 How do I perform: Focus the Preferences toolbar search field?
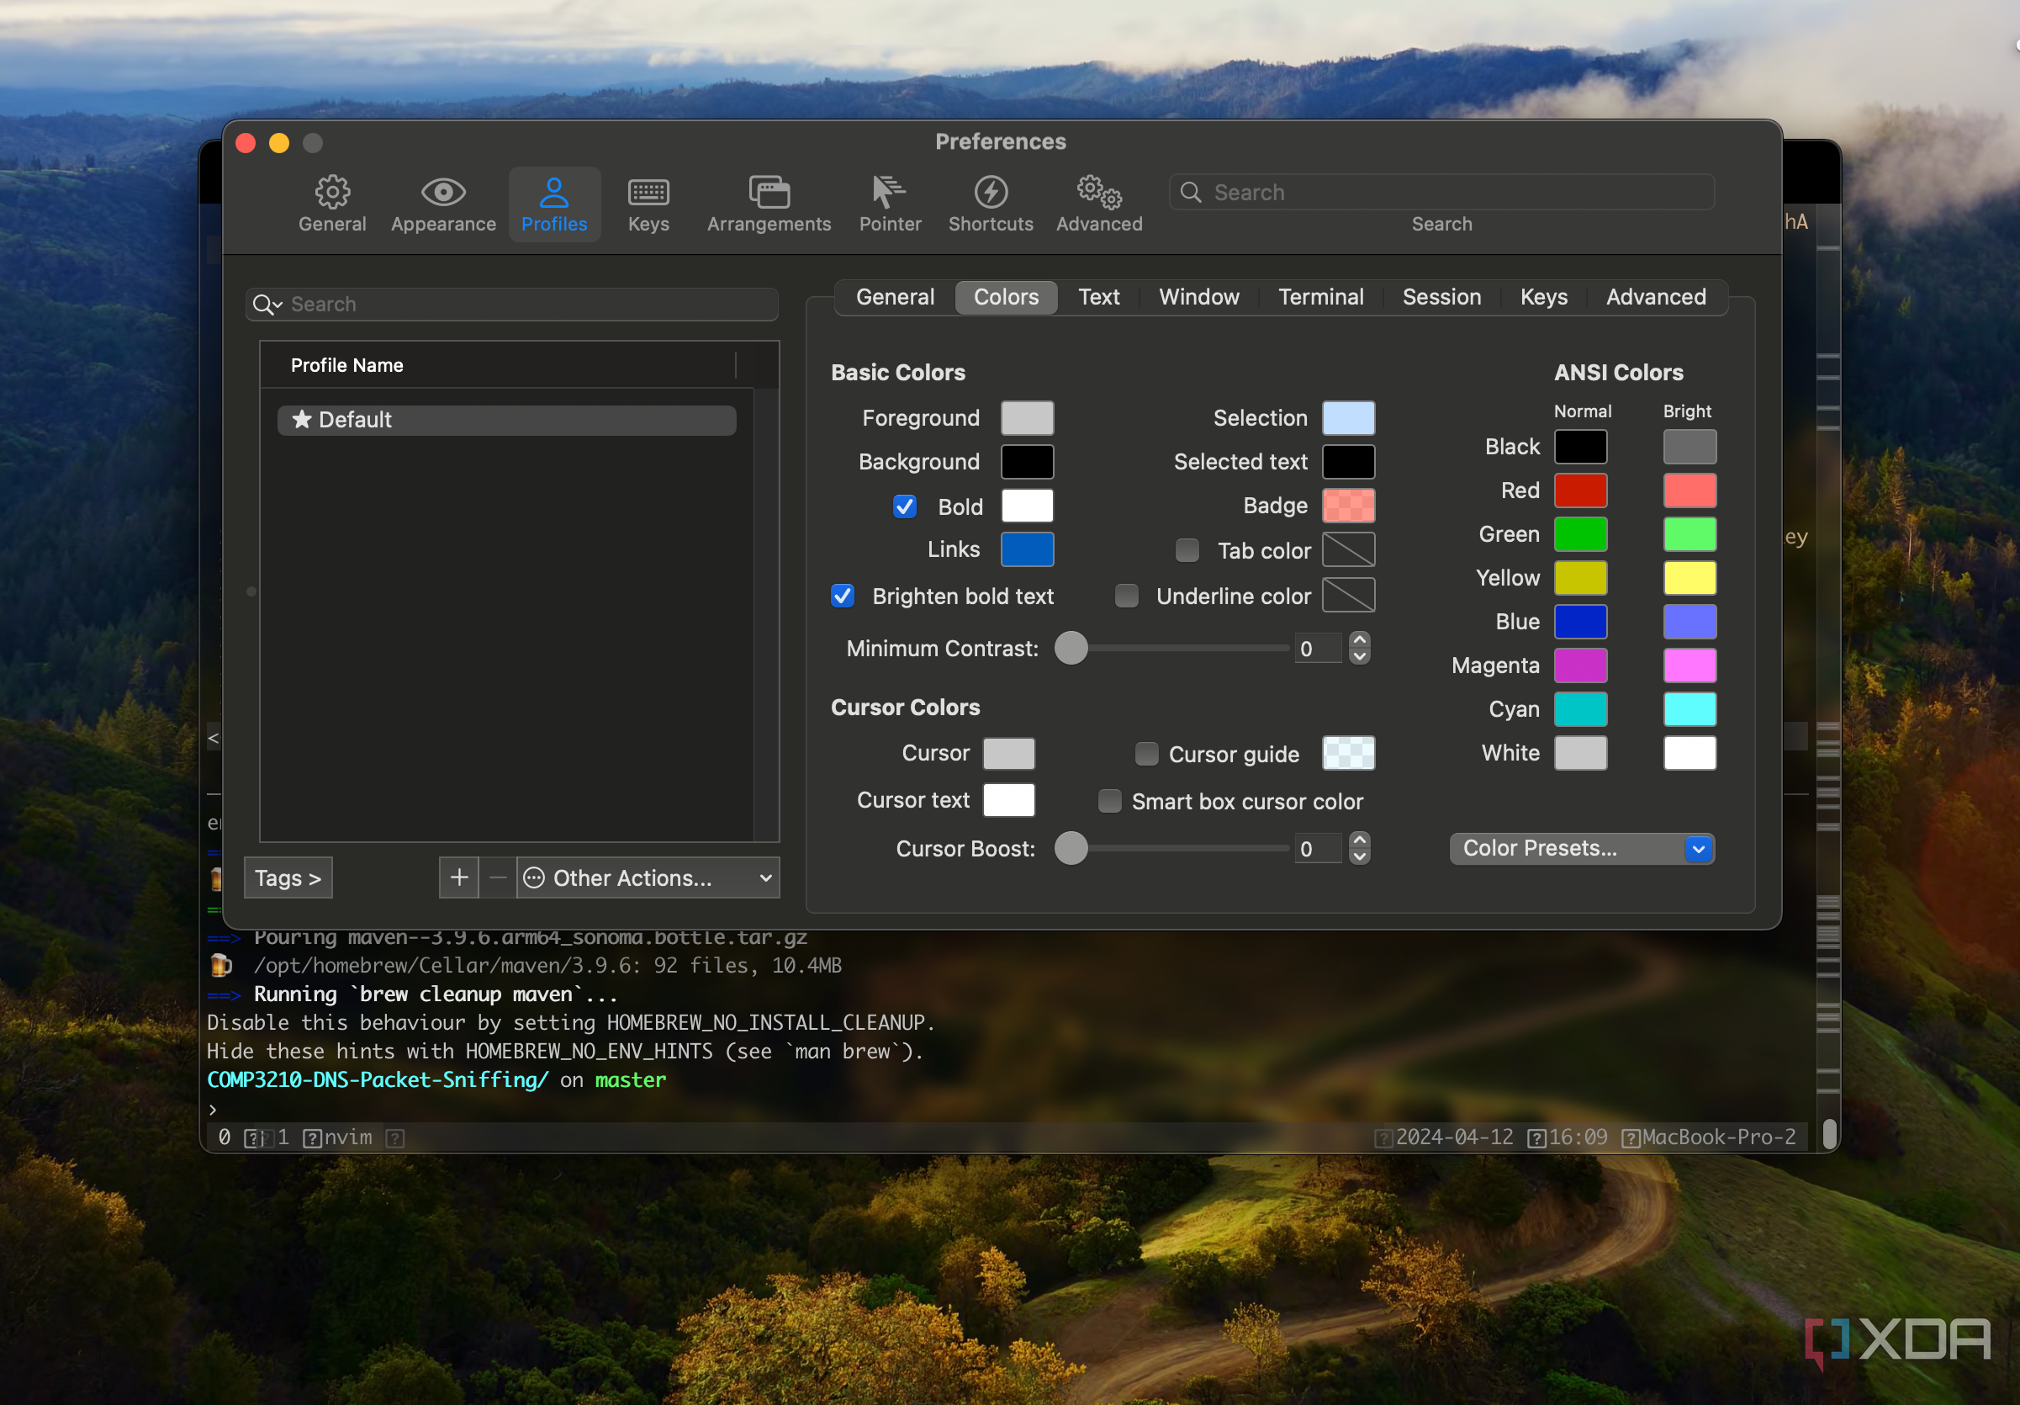[x=1441, y=192]
